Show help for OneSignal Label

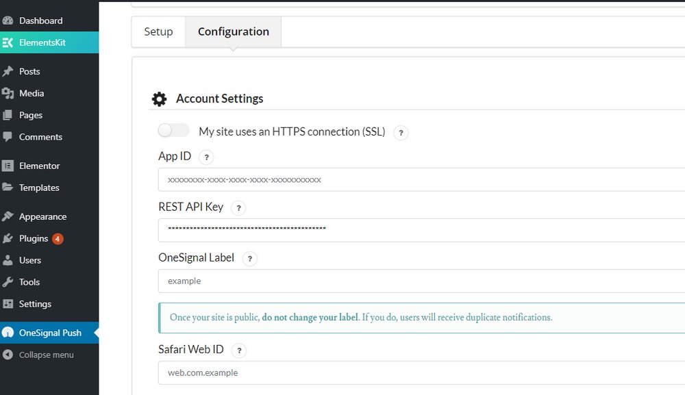pos(250,259)
